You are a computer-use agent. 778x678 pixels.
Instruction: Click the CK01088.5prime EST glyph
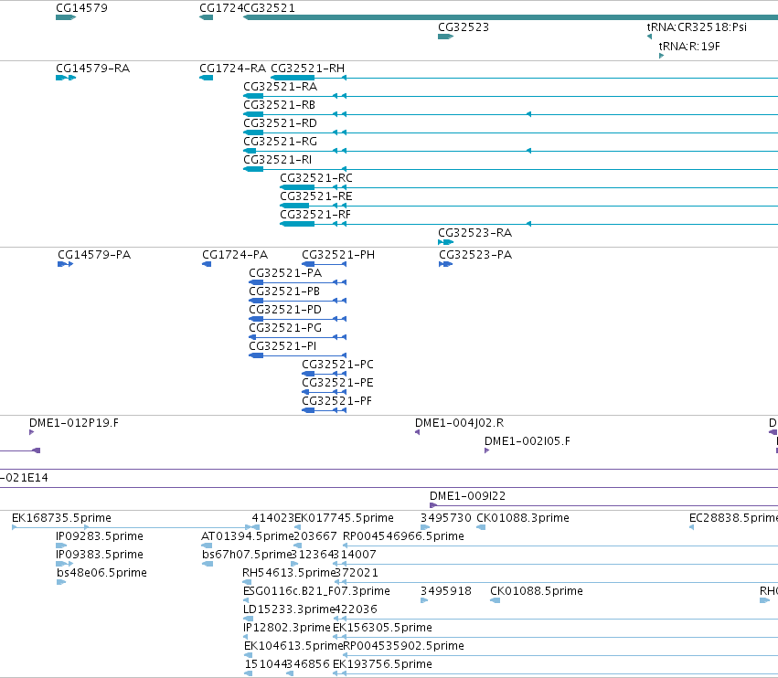(x=496, y=600)
